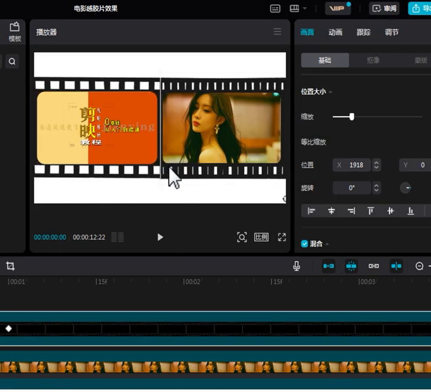Toggle auto snapping in timeline

[351, 266]
